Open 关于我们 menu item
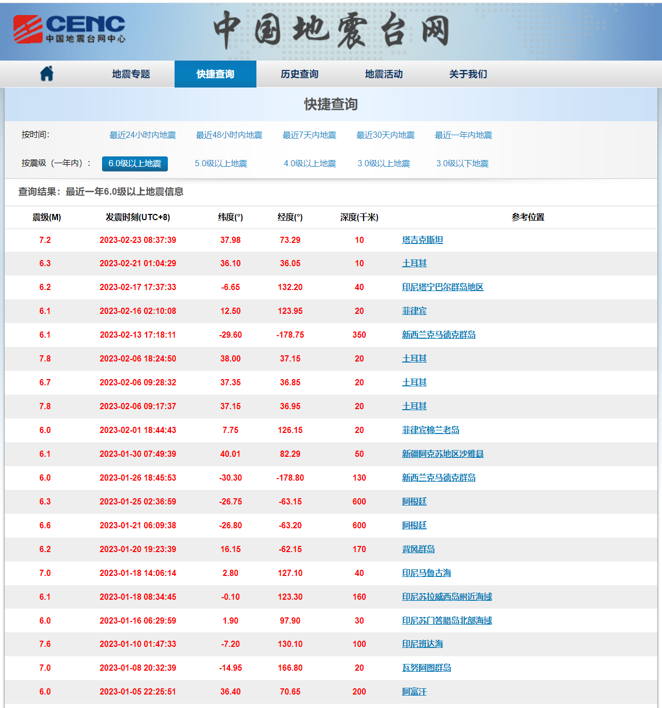The height and width of the screenshot is (708, 662). pyautogui.click(x=468, y=74)
